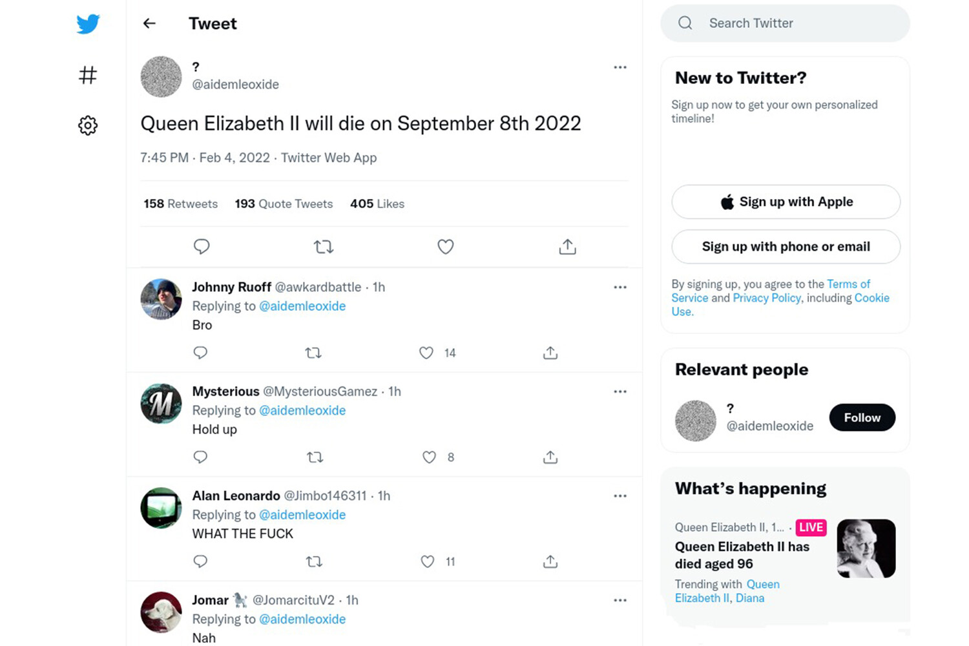The height and width of the screenshot is (646, 969).
Task: Sign up with Apple
Action: coord(786,202)
